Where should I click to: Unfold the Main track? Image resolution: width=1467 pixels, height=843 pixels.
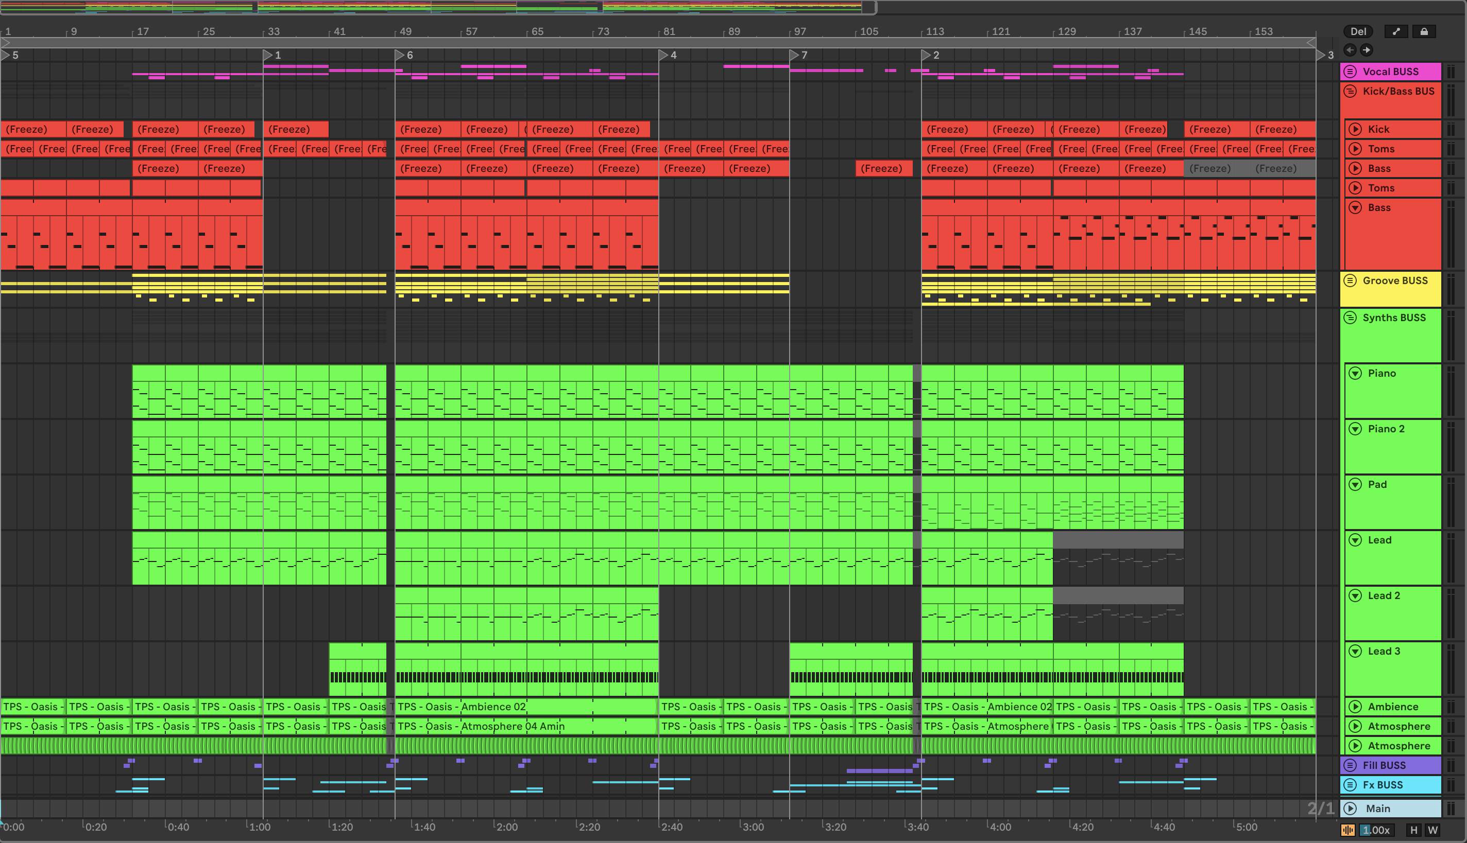[1350, 808]
